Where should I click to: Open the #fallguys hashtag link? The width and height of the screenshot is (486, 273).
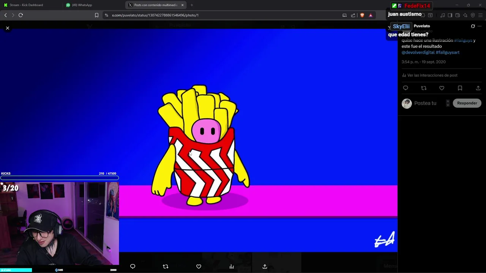pyautogui.click(x=463, y=40)
